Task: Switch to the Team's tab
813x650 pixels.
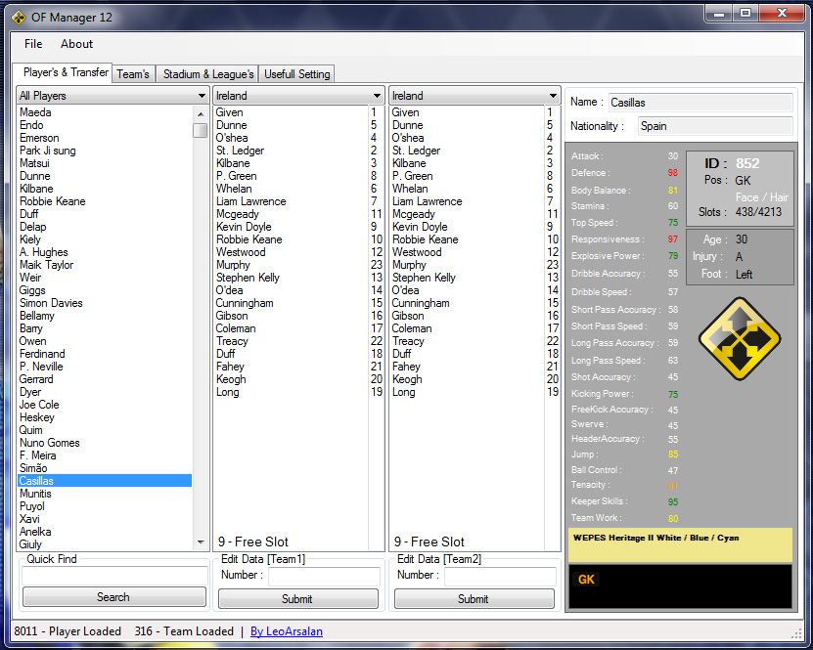Action: click(x=133, y=74)
